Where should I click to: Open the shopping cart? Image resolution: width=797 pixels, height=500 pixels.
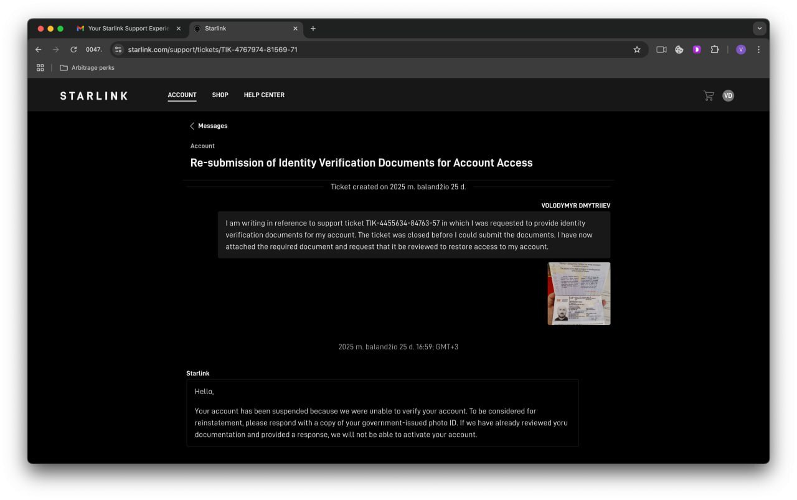tap(708, 95)
